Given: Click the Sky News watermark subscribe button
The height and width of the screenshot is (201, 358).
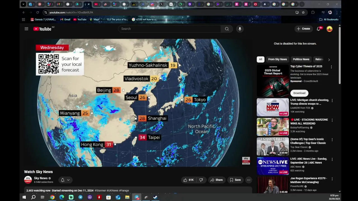Looking at the screenshot, I should pos(246,161).
